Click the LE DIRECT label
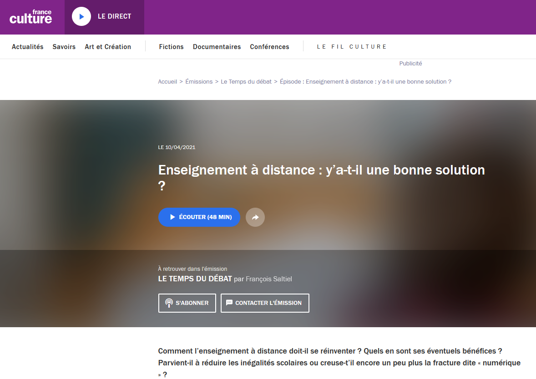This screenshot has width=536, height=379. pos(115,16)
